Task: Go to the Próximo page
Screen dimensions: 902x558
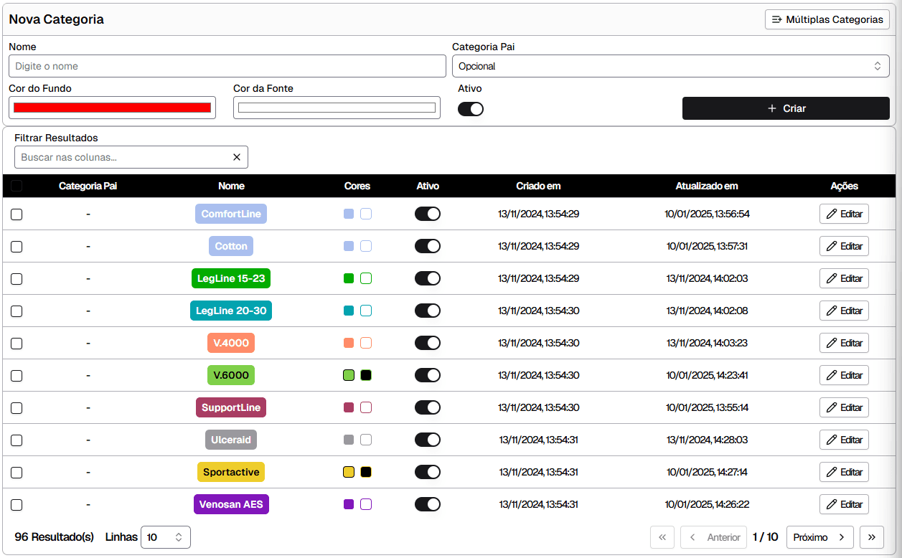Action: (x=819, y=537)
